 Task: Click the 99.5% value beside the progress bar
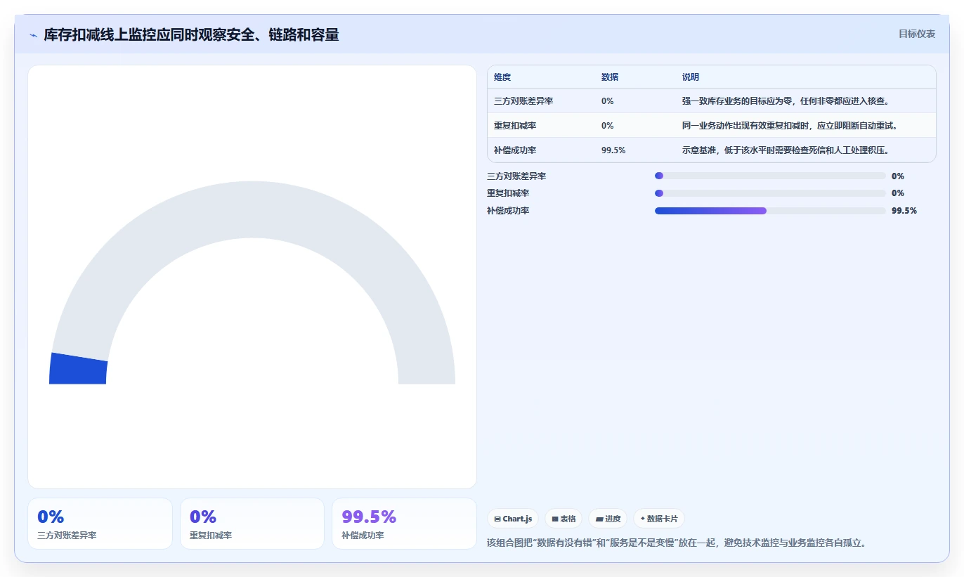(x=904, y=211)
